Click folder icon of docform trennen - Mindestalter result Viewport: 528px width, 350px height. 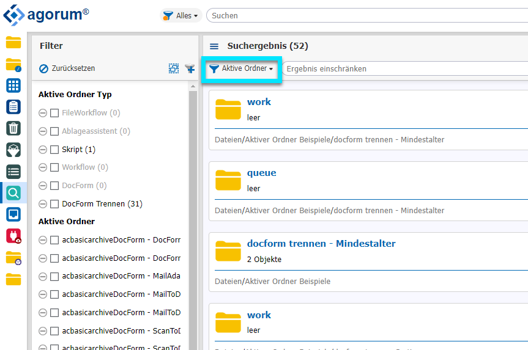point(228,251)
